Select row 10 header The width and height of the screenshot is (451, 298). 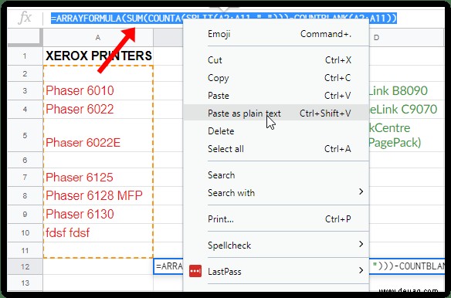[25, 232]
